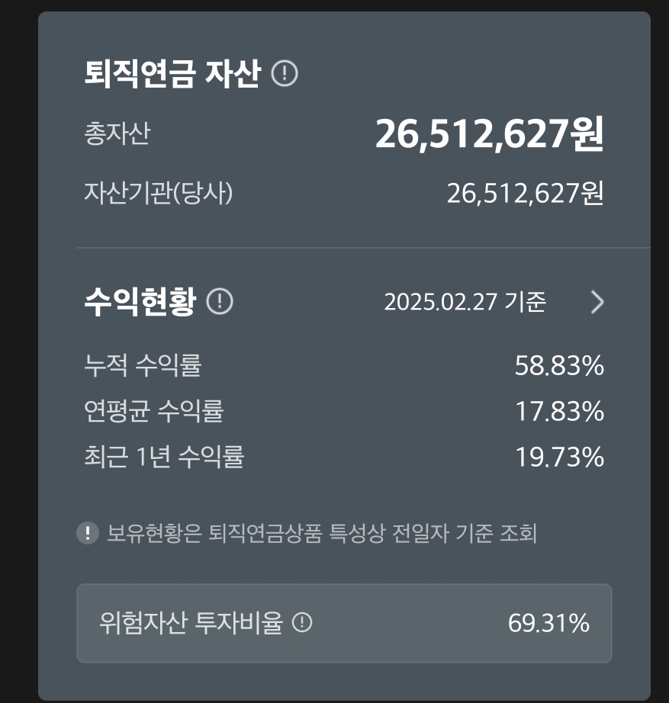Click the 보유현황 전일자 기준 notice text
Screen dimensions: 669x703
(x=322, y=533)
